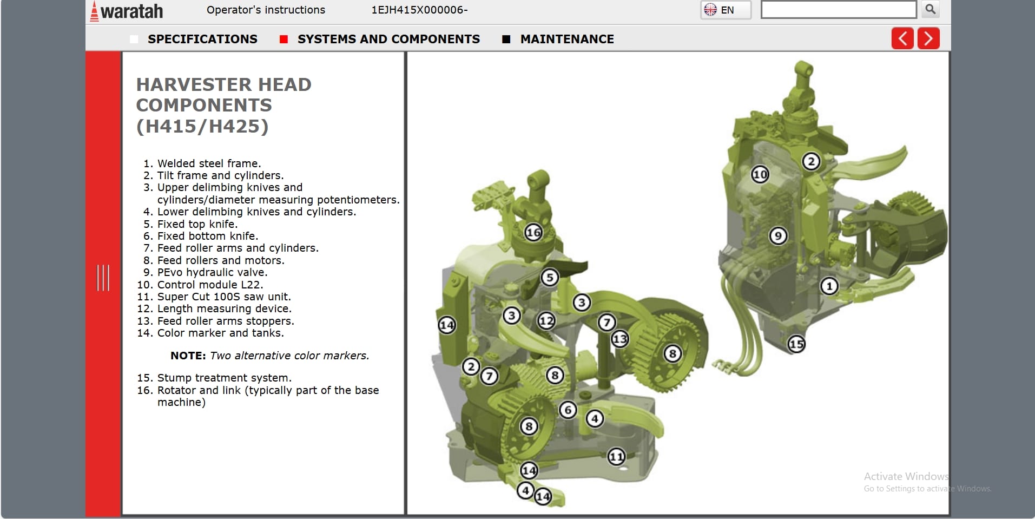Select list item "PEvo hydraulic valve."
This screenshot has height=519, width=1035.
pyautogui.click(x=212, y=272)
